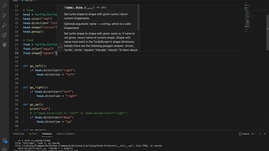Click the if head.direction!="right": condition
Image resolution: width=269 pixels, height=151 pixels.
pyautogui.click(x=53, y=70)
